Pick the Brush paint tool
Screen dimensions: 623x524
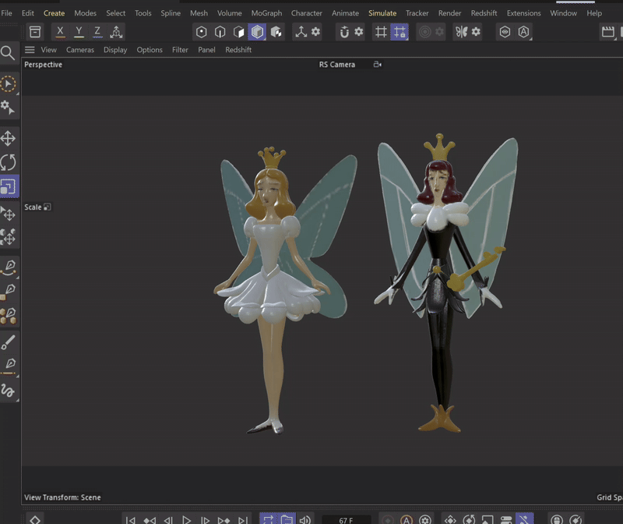[x=9, y=342]
